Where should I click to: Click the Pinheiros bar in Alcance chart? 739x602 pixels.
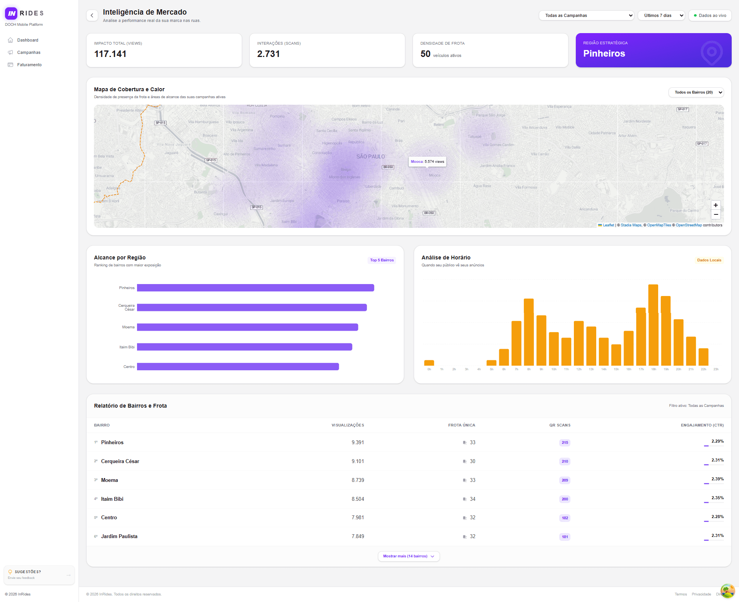click(x=256, y=288)
